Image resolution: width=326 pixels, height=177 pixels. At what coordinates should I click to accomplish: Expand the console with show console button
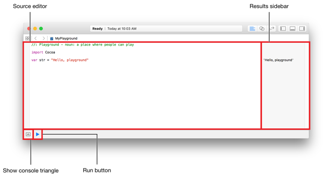pyautogui.click(x=28, y=134)
